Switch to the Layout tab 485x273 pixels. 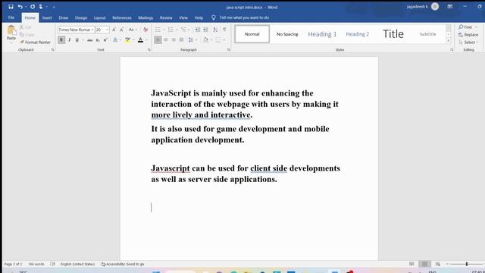click(x=99, y=17)
